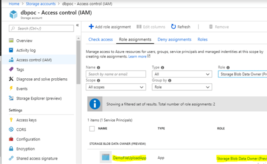Click the purple Tags icon
Screen dimensions: 267x164
(11, 69)
